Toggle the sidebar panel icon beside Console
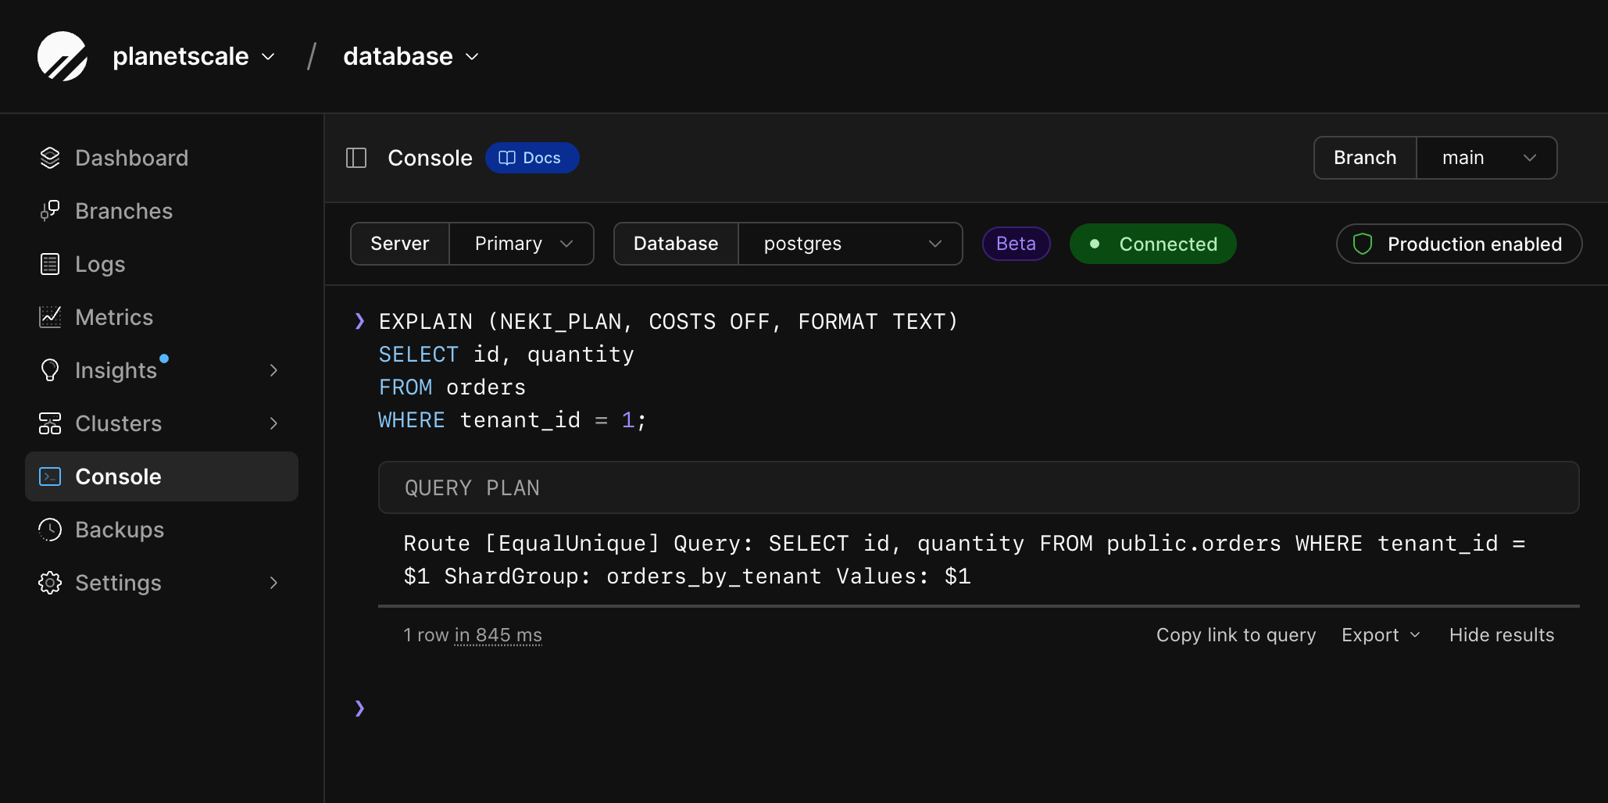Image resolution: width=1608 pixels, height=803 pixels. [x=356, y=158]
